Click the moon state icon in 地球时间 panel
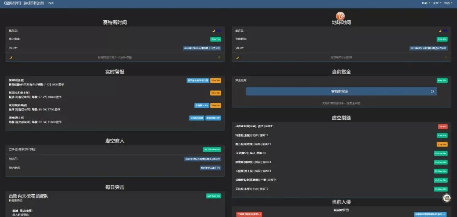The image size is (457, 217). click(x=440, y=30)
